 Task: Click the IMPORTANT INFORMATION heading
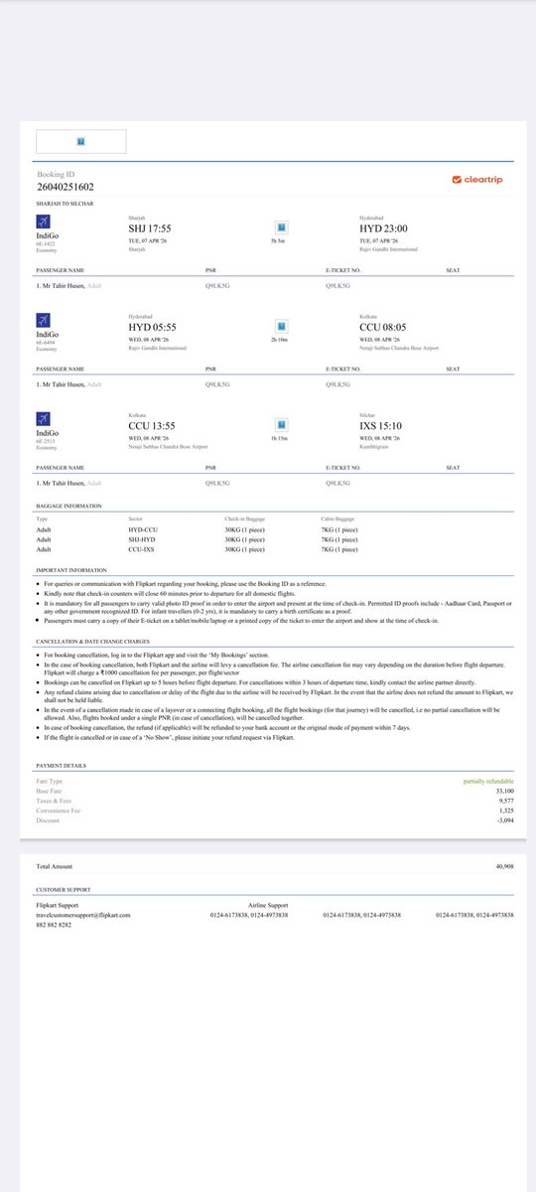[x=71, y=570]
